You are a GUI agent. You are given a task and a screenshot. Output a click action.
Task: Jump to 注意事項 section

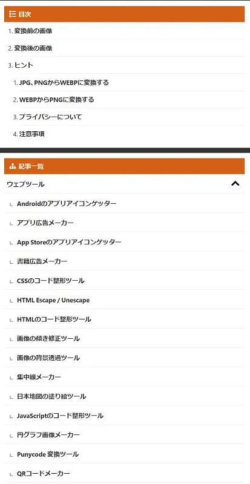[32, 134]
